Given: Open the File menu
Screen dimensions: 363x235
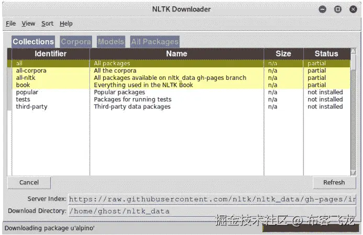Looking at the screenshot, I should point(10,23).
